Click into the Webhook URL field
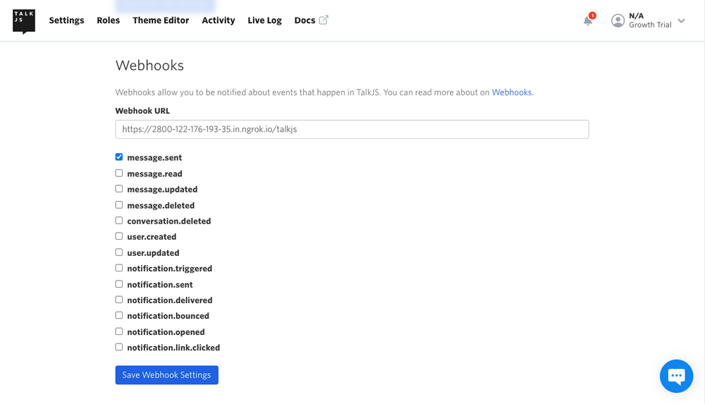The width and height of the screenshot is (705, 404). click(352, 129)
